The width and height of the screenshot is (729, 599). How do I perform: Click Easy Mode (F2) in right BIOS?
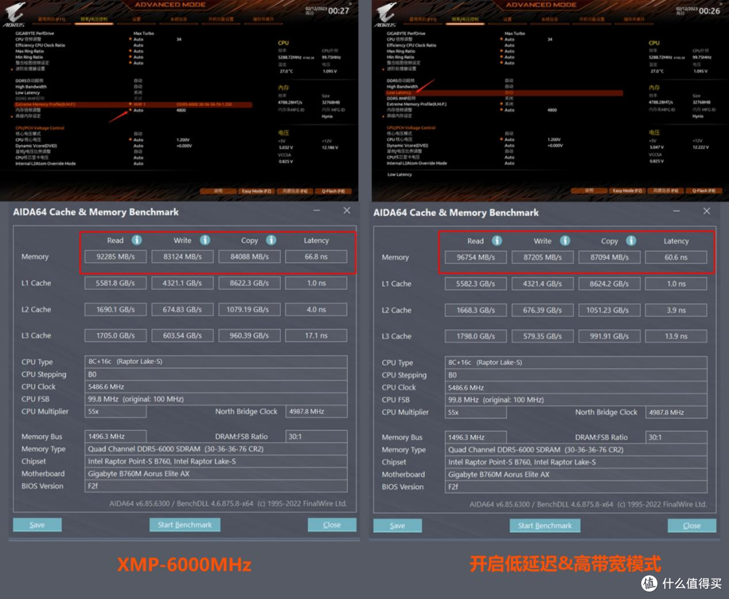tap(626, 190)
